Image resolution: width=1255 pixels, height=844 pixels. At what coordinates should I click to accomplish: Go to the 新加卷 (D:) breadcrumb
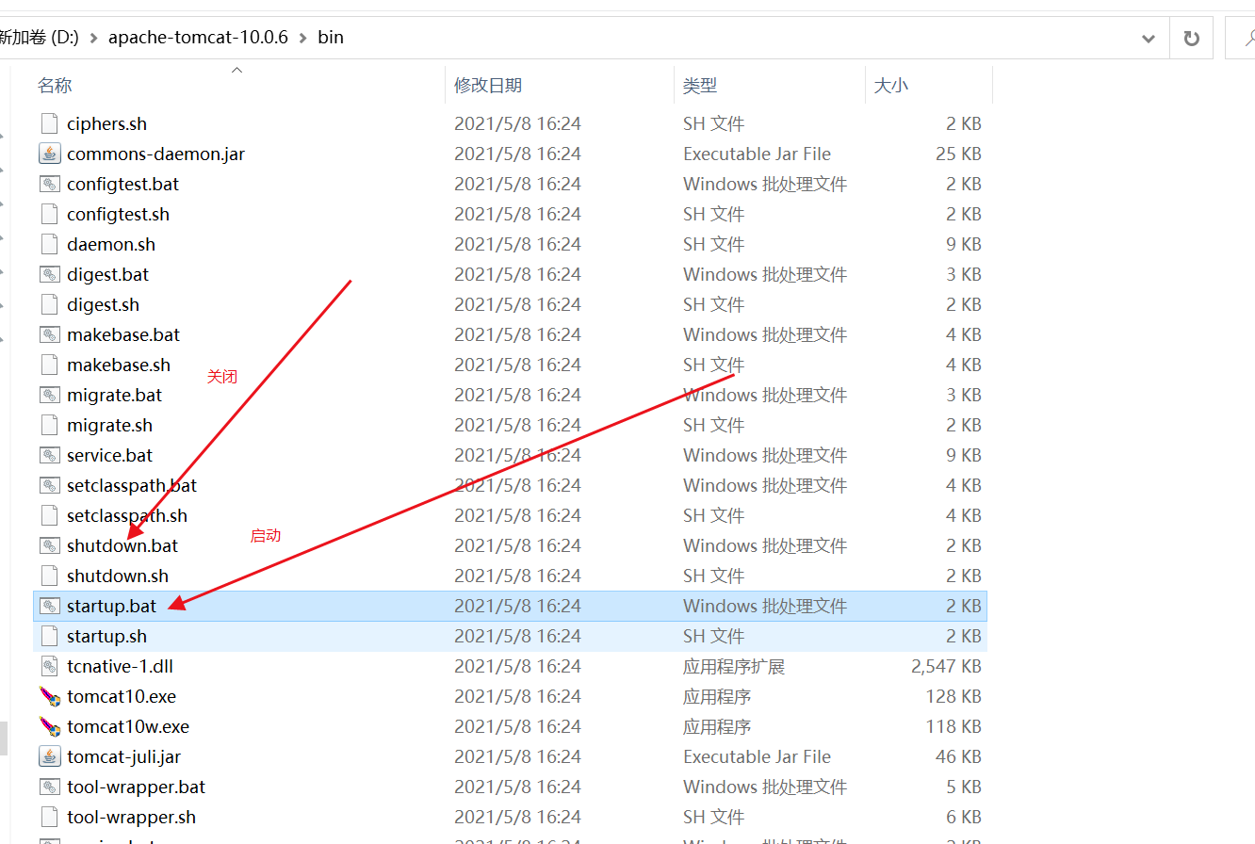40,39
